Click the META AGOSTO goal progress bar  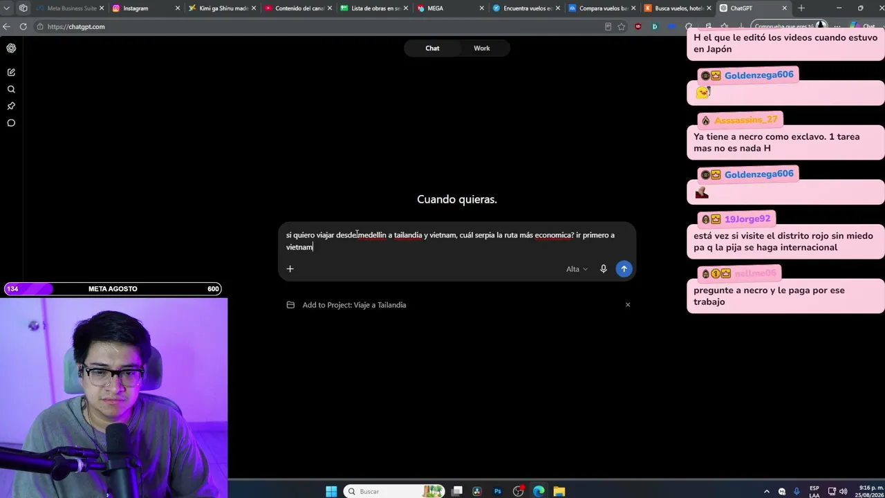tap(113, 288)
